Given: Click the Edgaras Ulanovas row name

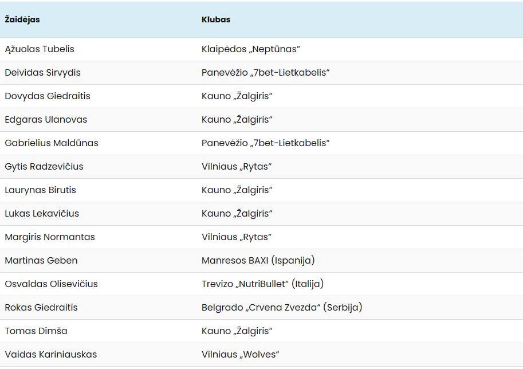Looking at the screenshot, I should tap(46, 120).
